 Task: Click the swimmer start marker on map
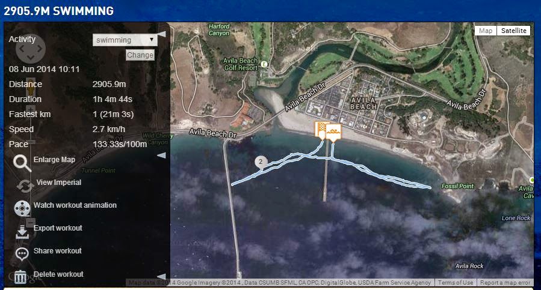[x=333, y=133]
